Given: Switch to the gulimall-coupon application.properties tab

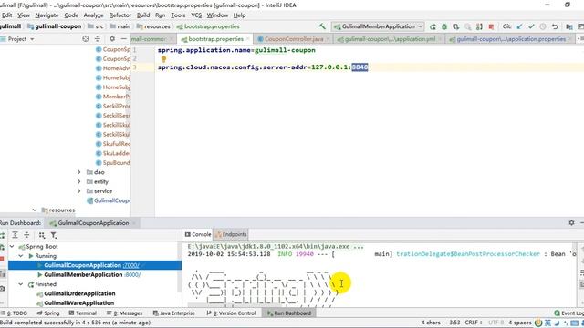Looking at the screenshot, I should pos(511,39).
